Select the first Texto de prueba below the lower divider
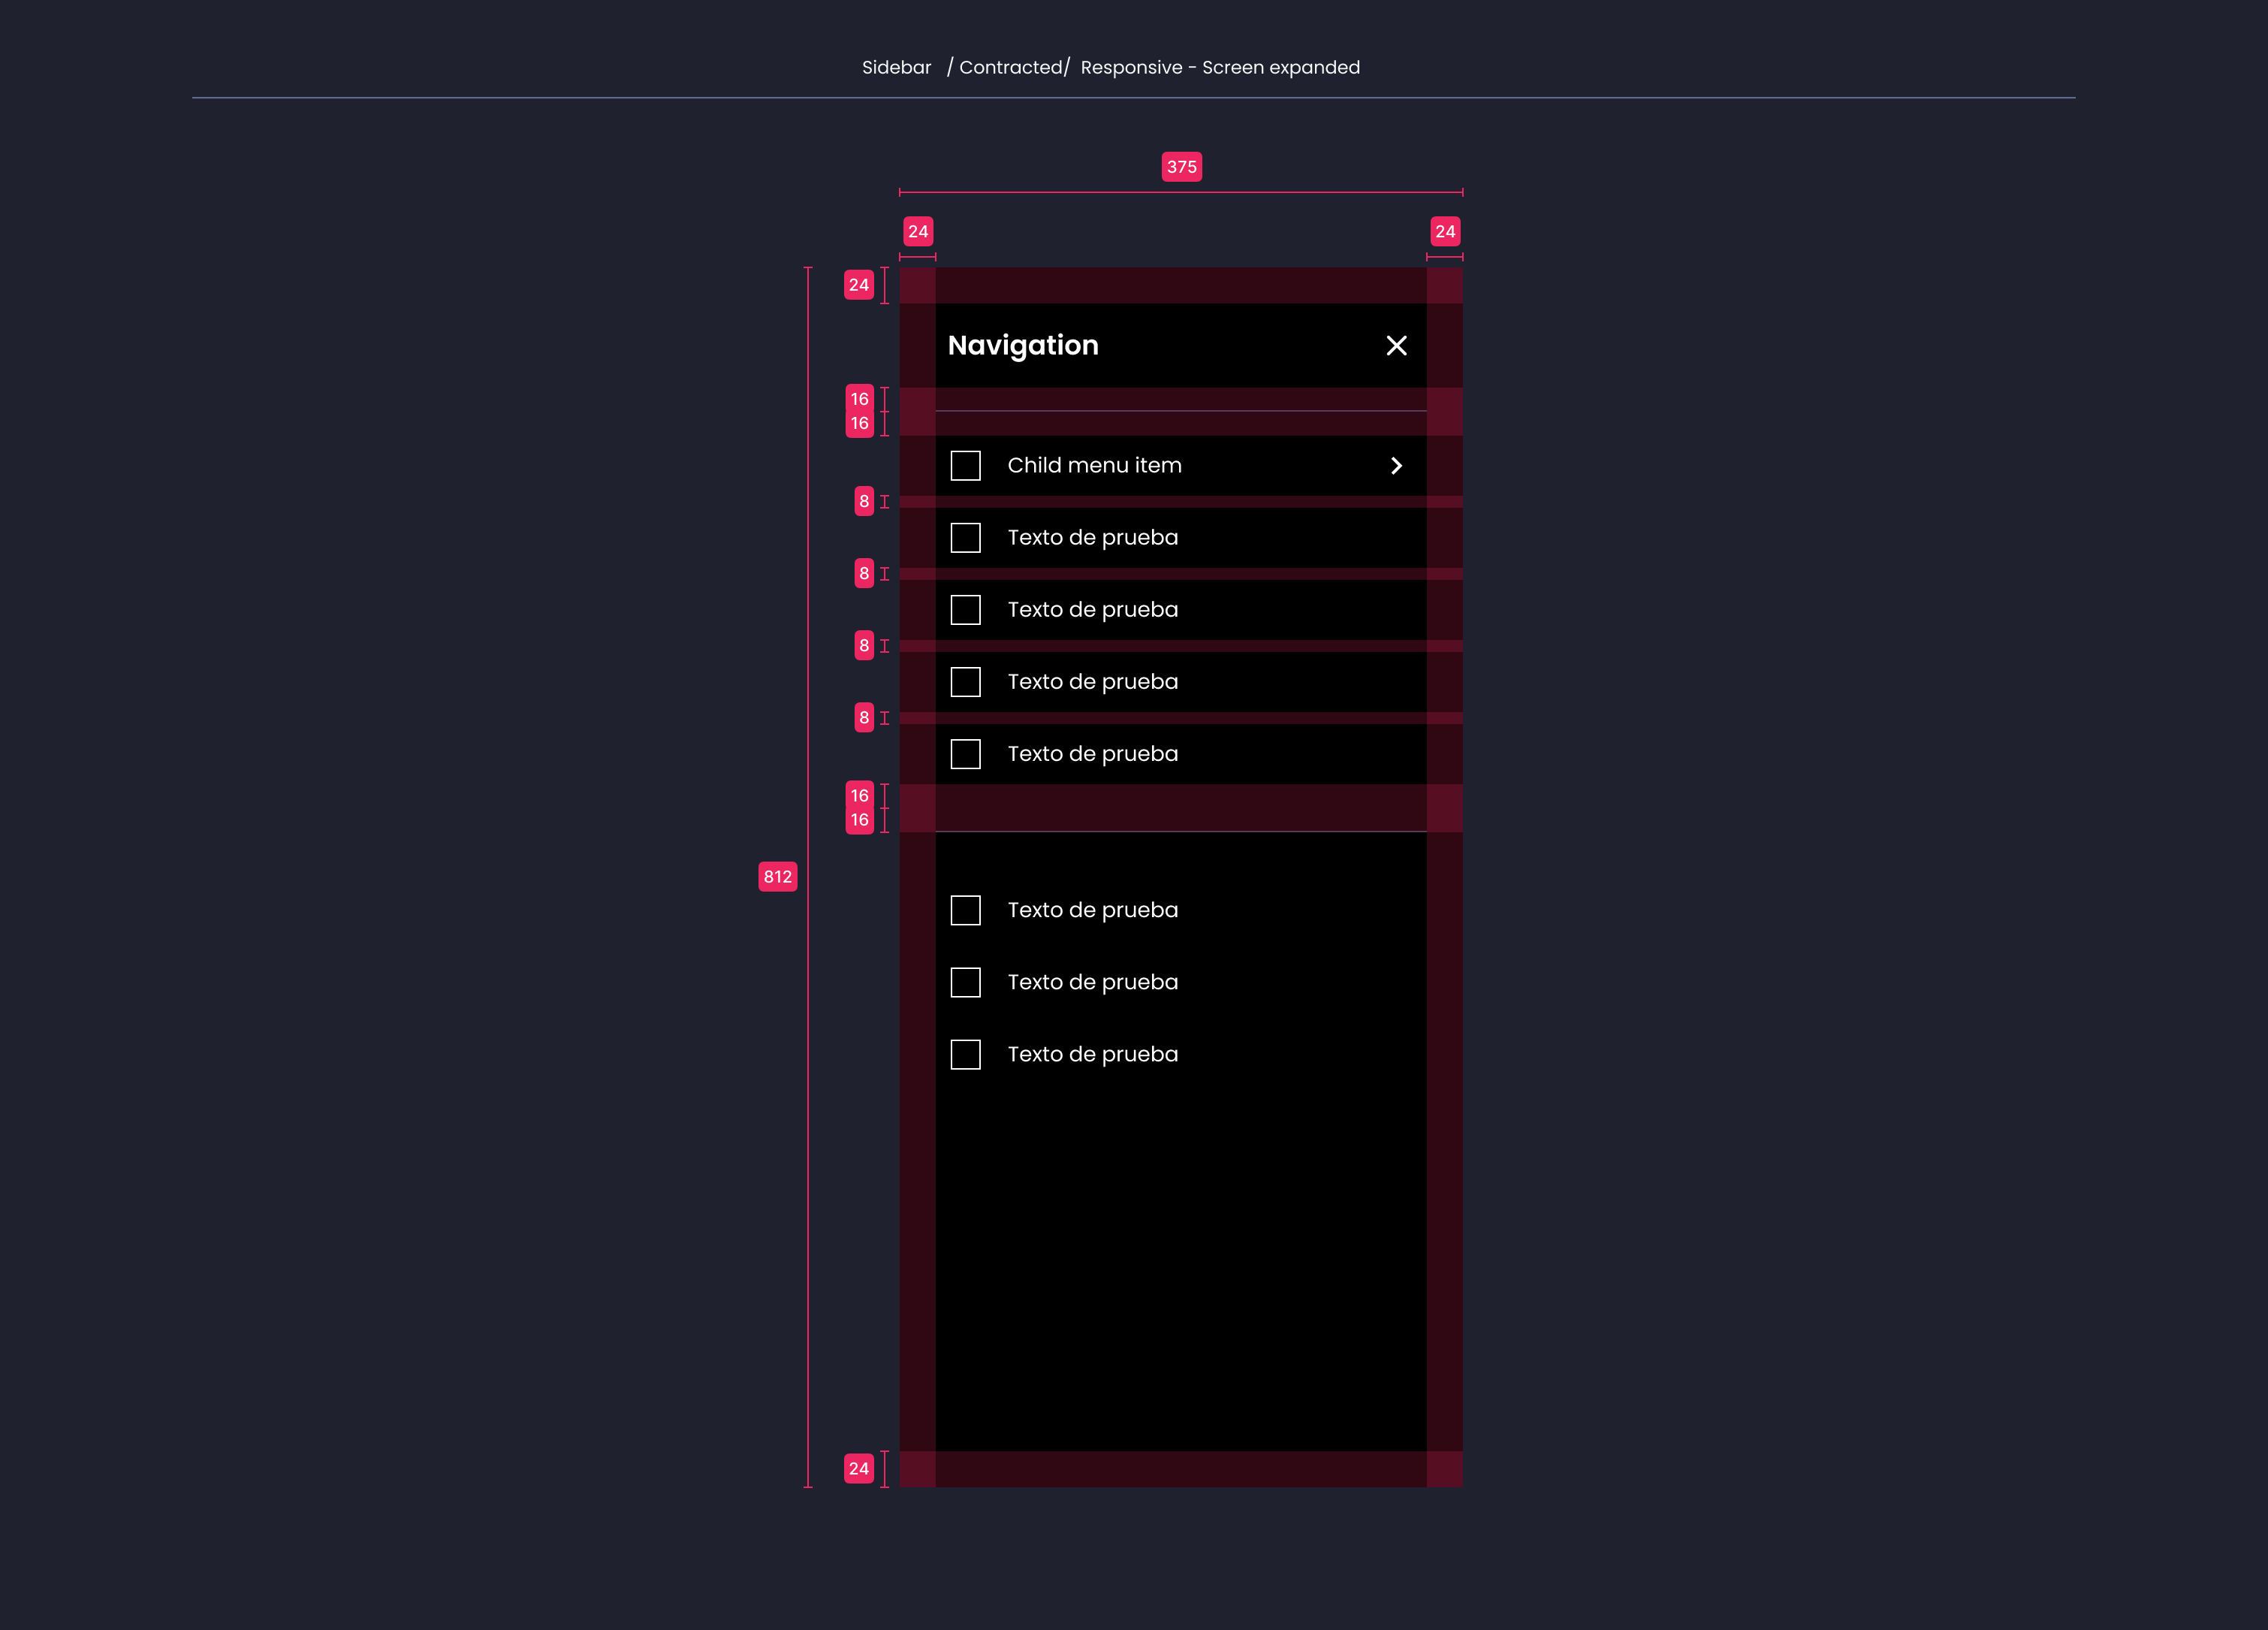2268x1630 pixels. 1181,911
